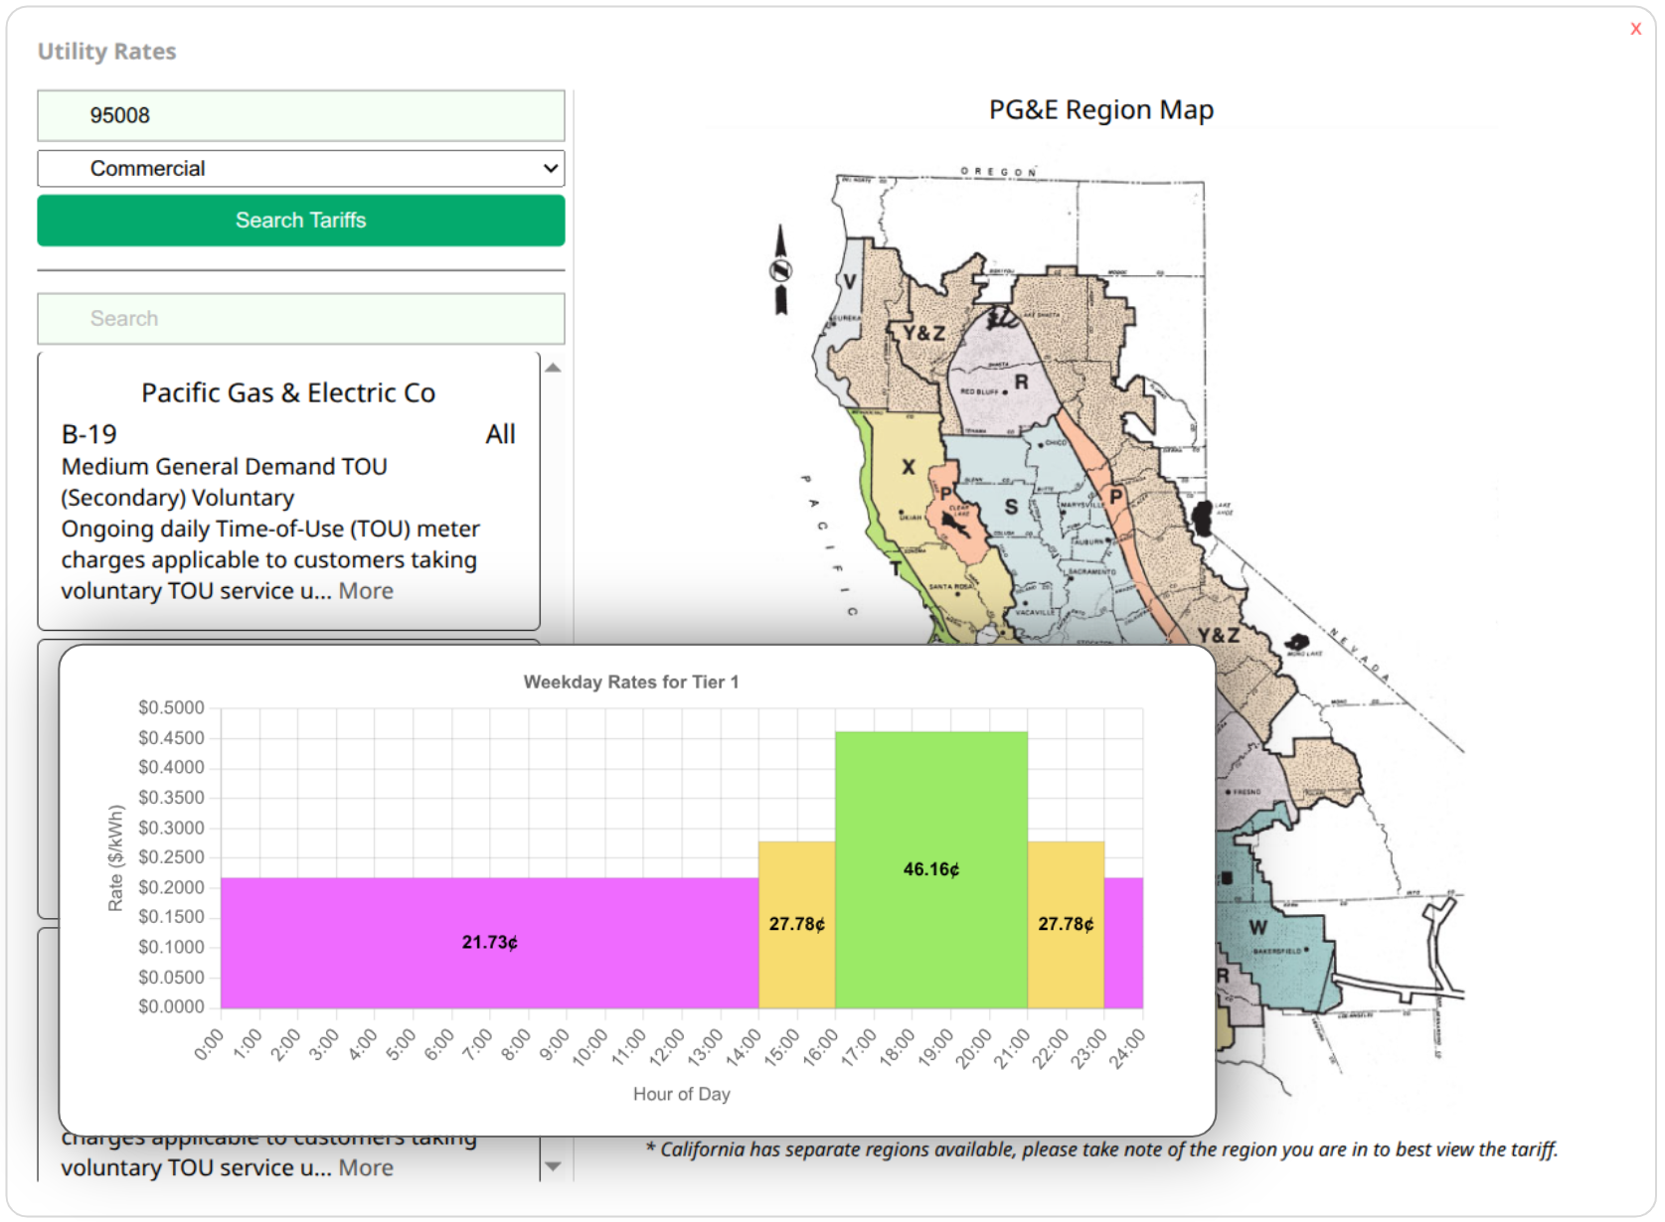Click the yellow 27.78¢ bar starting at 14:00
The width and height of the screenshot is (1665, 1222).
tap(796, 924)
